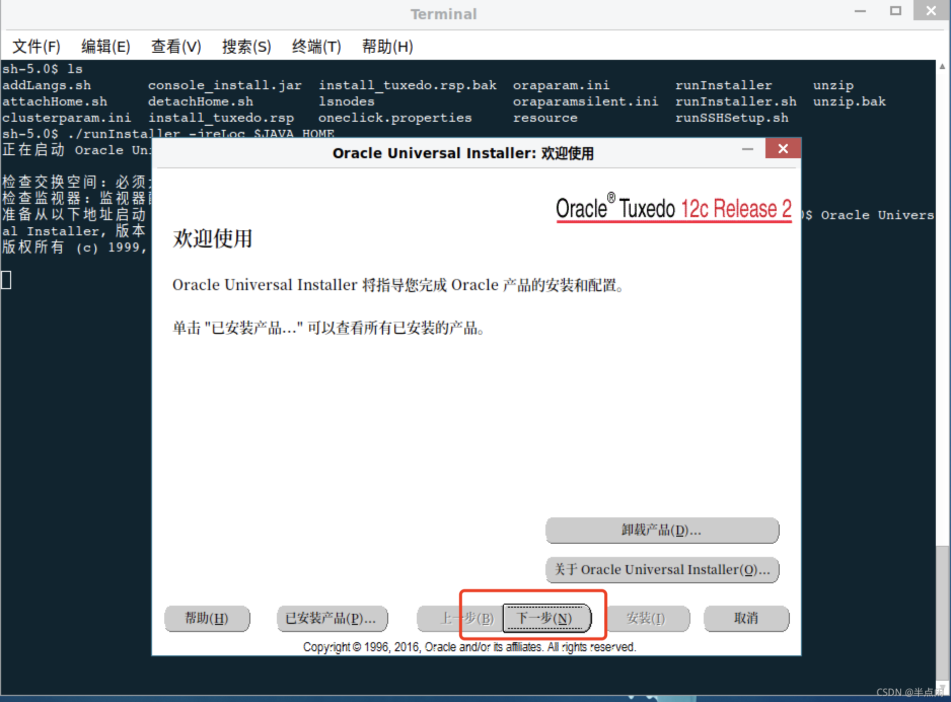Click the resource entry in terminal listing
This screenshot has height=702, width=951.
click(x=545, y=118)
